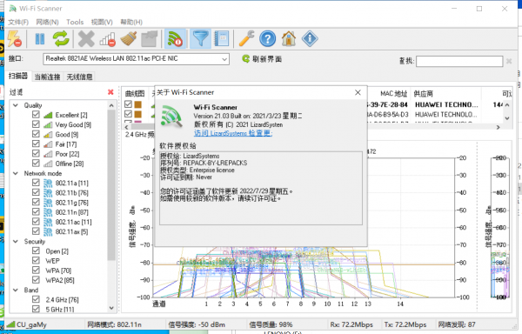
Task: Open the 网络(N) menu
Action: coord(47,22)
